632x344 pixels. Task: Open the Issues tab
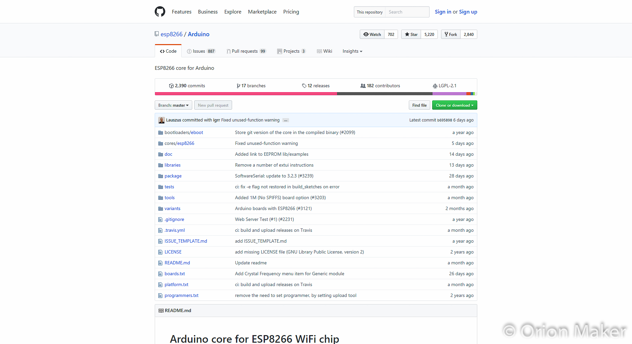pyautogui.click(x=201, y=51)
